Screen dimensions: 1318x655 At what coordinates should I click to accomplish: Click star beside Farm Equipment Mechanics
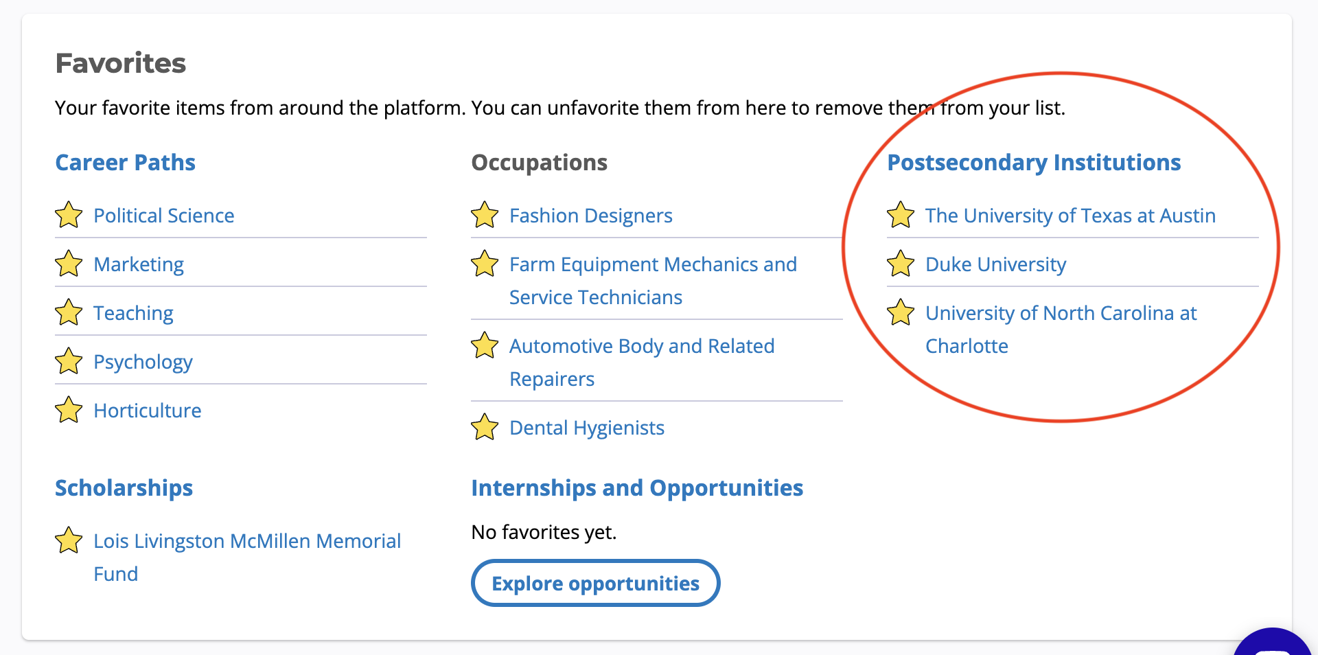485,264
